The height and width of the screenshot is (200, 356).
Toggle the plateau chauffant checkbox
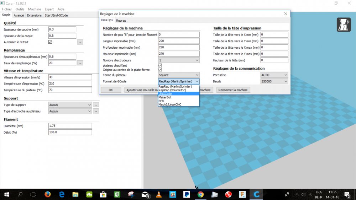[x=160, y=65]
